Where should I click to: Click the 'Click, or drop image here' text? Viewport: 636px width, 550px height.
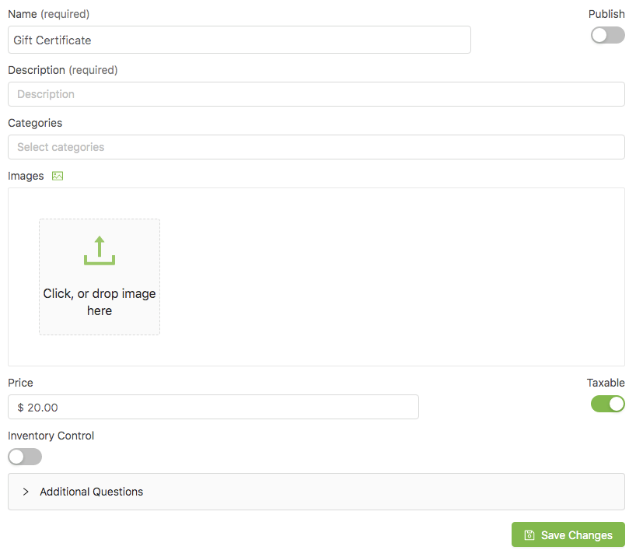(100, 302)
